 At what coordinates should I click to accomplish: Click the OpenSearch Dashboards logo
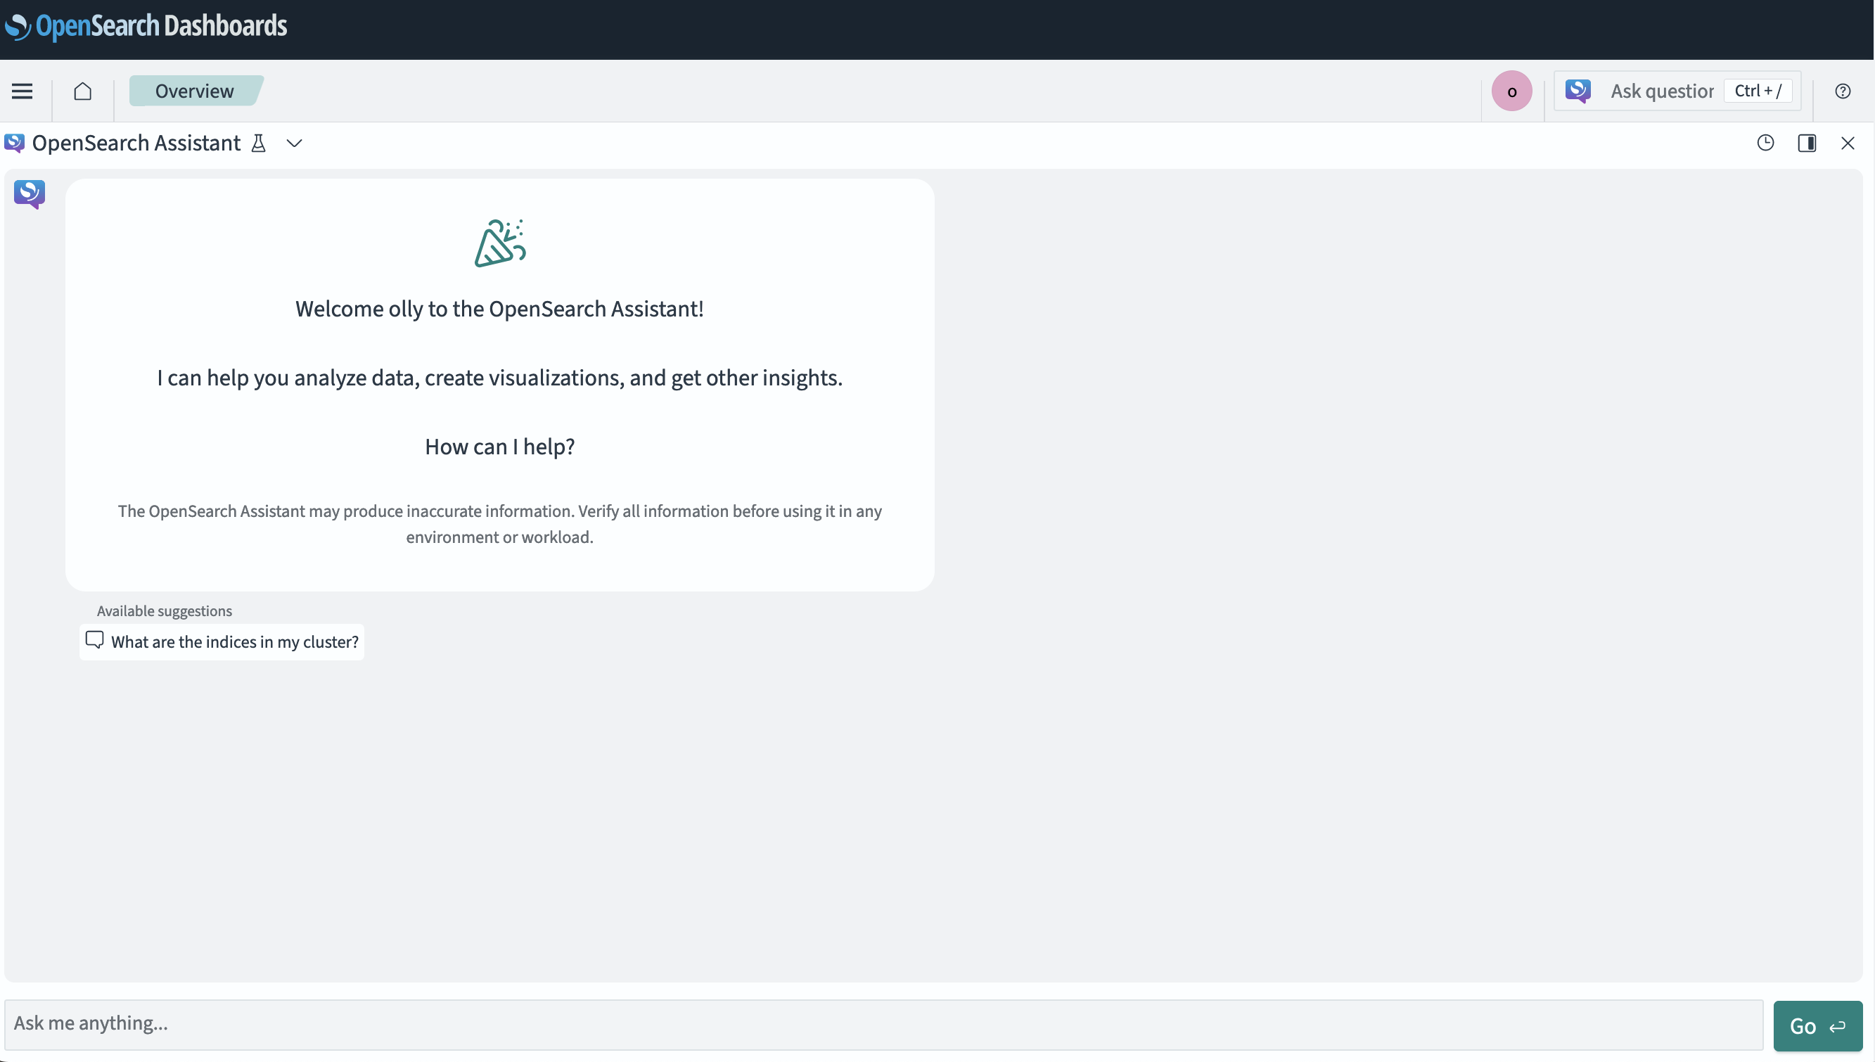[146, 26]
